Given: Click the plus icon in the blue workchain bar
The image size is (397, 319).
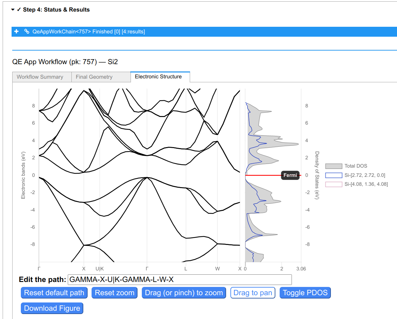Looking at the screenshot, I should tap(17, 31).
